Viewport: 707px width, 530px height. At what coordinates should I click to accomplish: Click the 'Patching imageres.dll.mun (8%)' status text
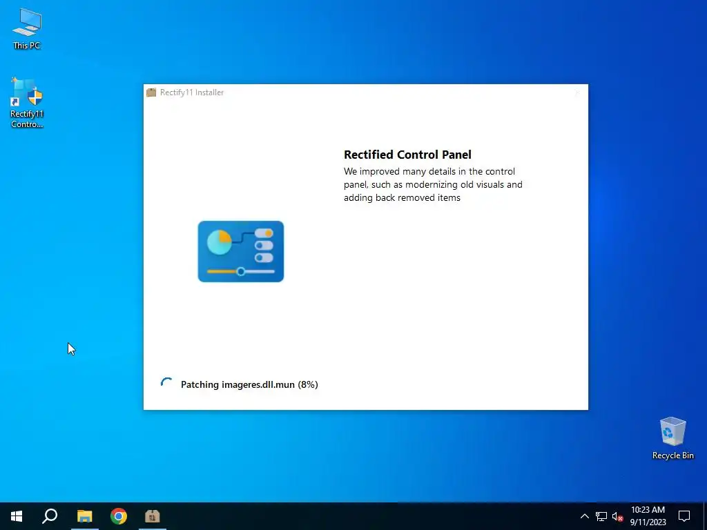pos(249,384)
